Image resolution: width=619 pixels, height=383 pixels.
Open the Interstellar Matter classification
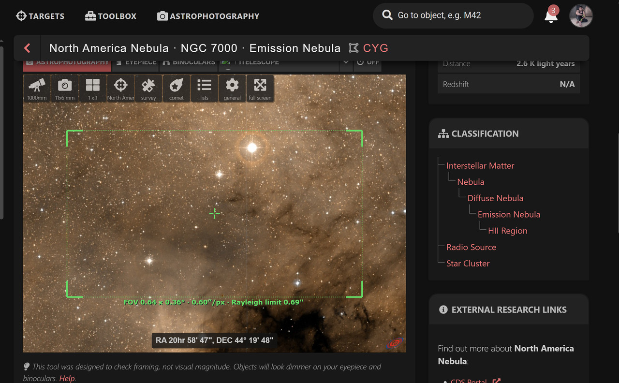(480, 165)
